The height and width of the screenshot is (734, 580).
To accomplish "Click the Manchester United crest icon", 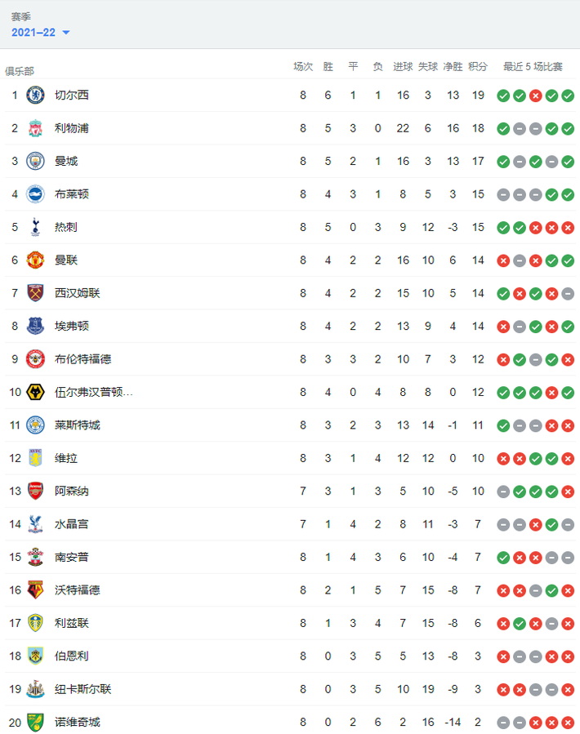I will coord(35,260).
